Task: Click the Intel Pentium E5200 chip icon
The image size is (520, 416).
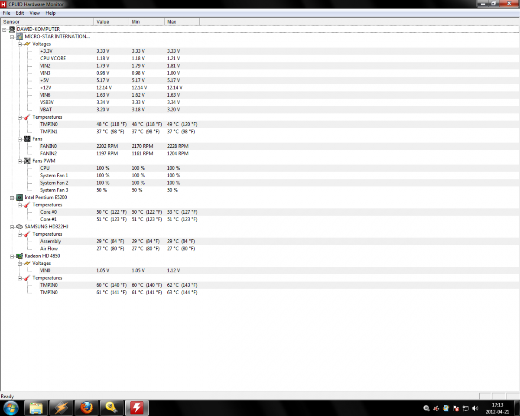Action: coord(19,197)
